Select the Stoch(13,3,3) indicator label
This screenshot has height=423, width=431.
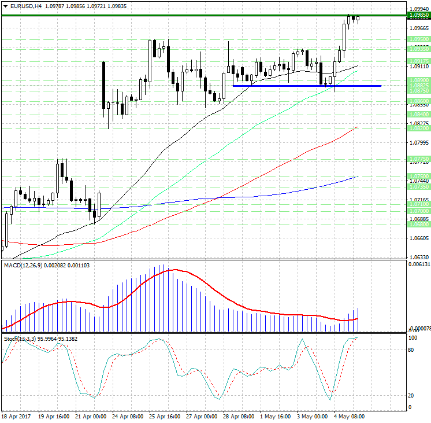[20, 339]
